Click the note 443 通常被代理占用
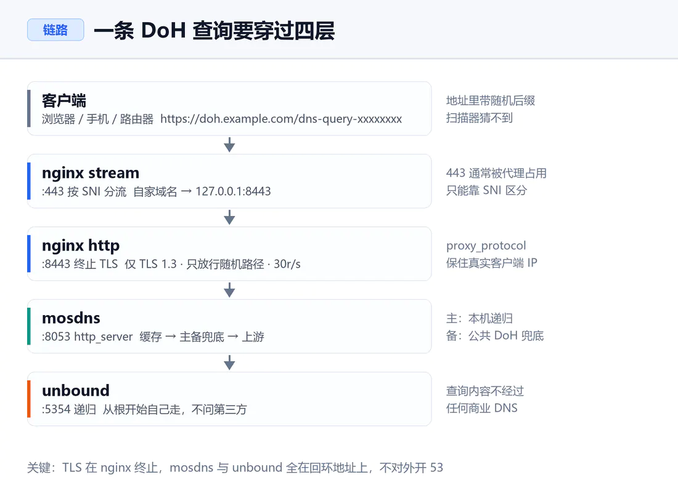Viewport: 678px width, 480px height. click(x=496, y=173)
